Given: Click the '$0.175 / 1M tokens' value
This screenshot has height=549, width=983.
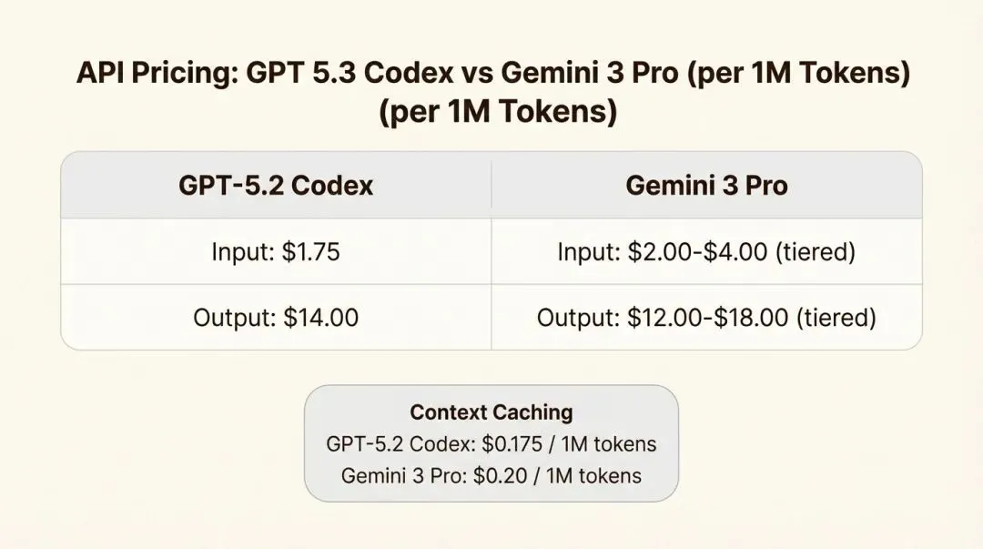Looking at the screenshot, I should (x=569, y=444).
